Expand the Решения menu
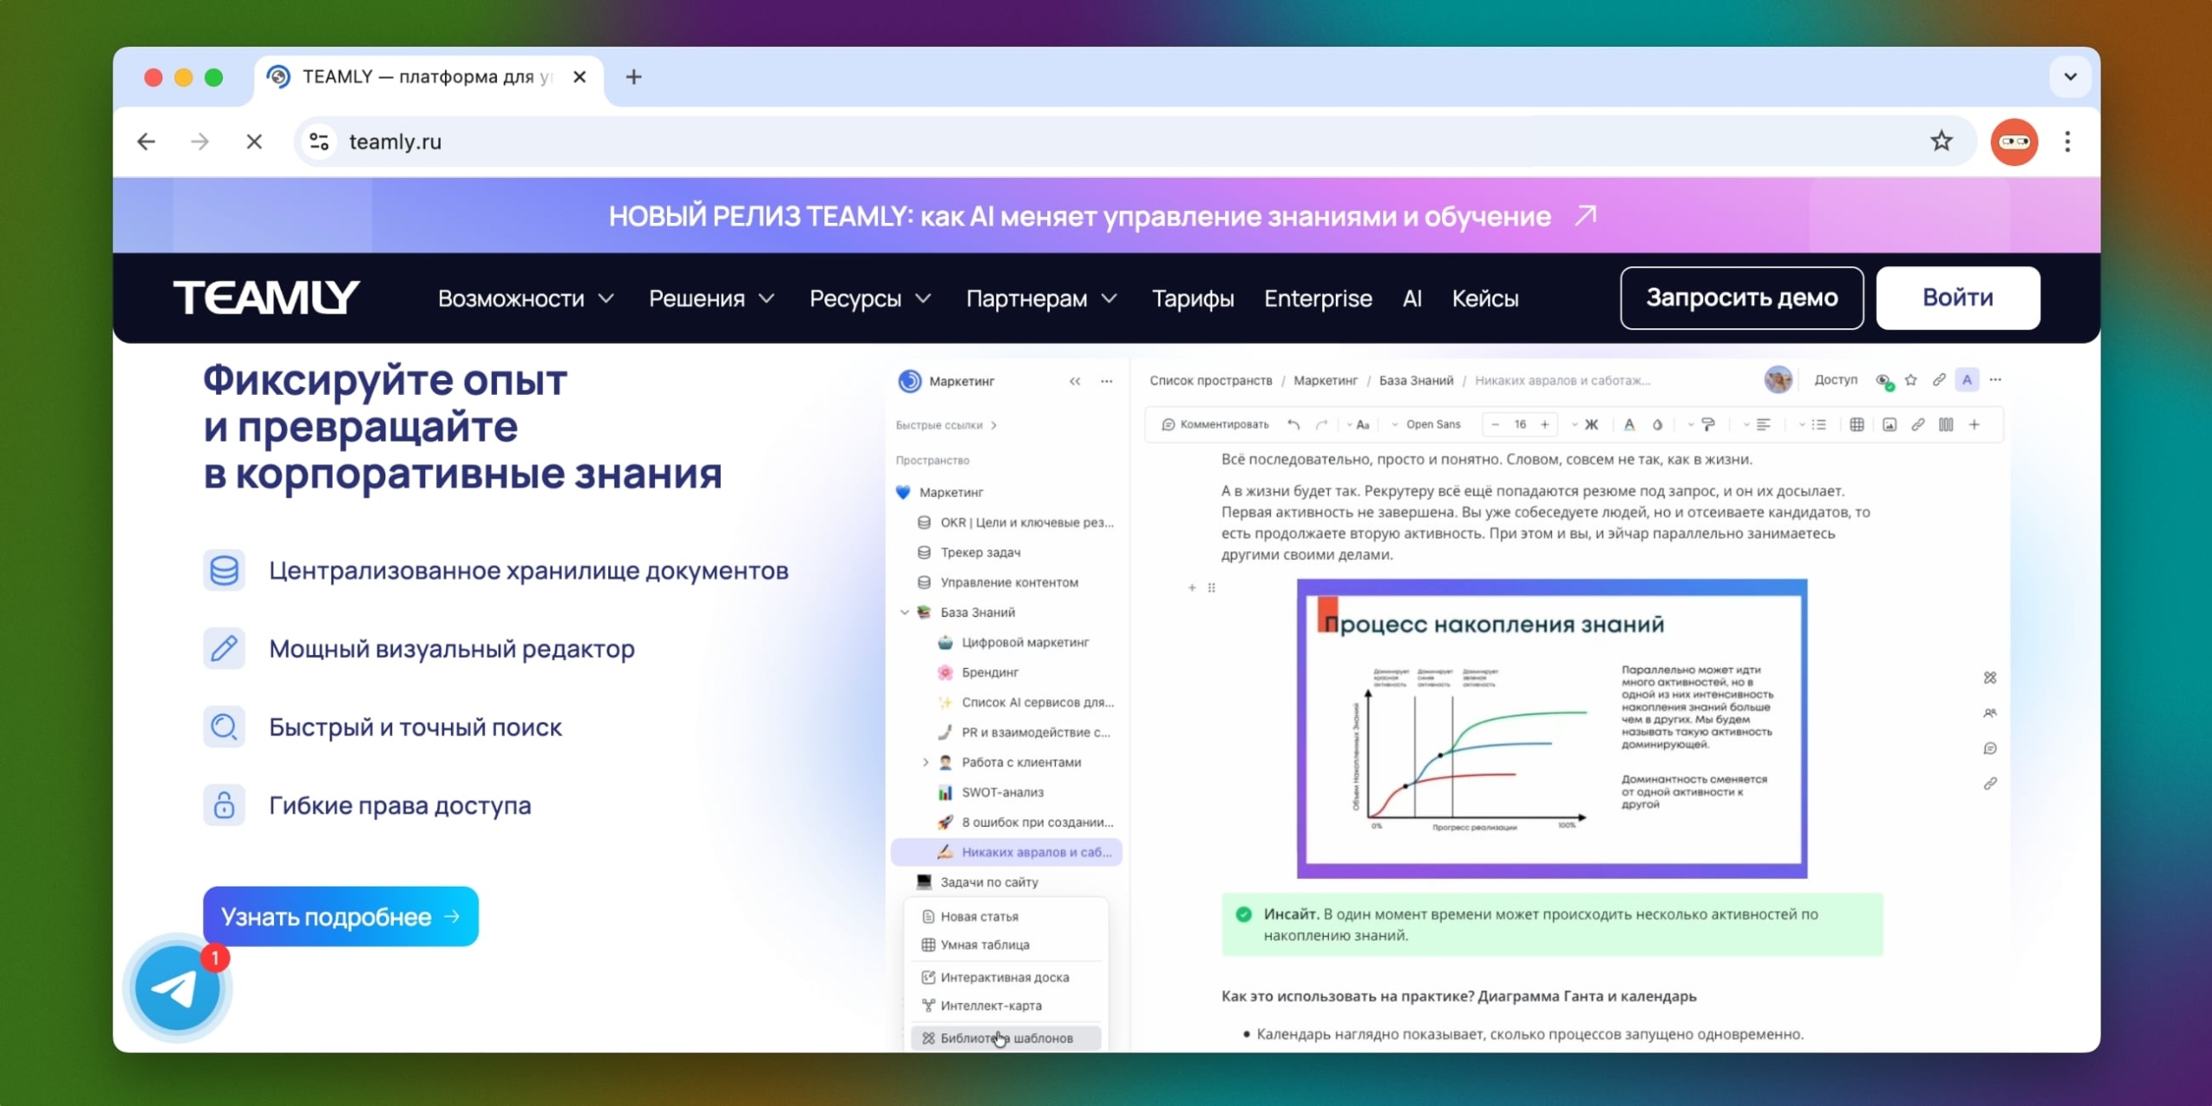Screen dimensions: 2212x1106 (x=711, y=298)
